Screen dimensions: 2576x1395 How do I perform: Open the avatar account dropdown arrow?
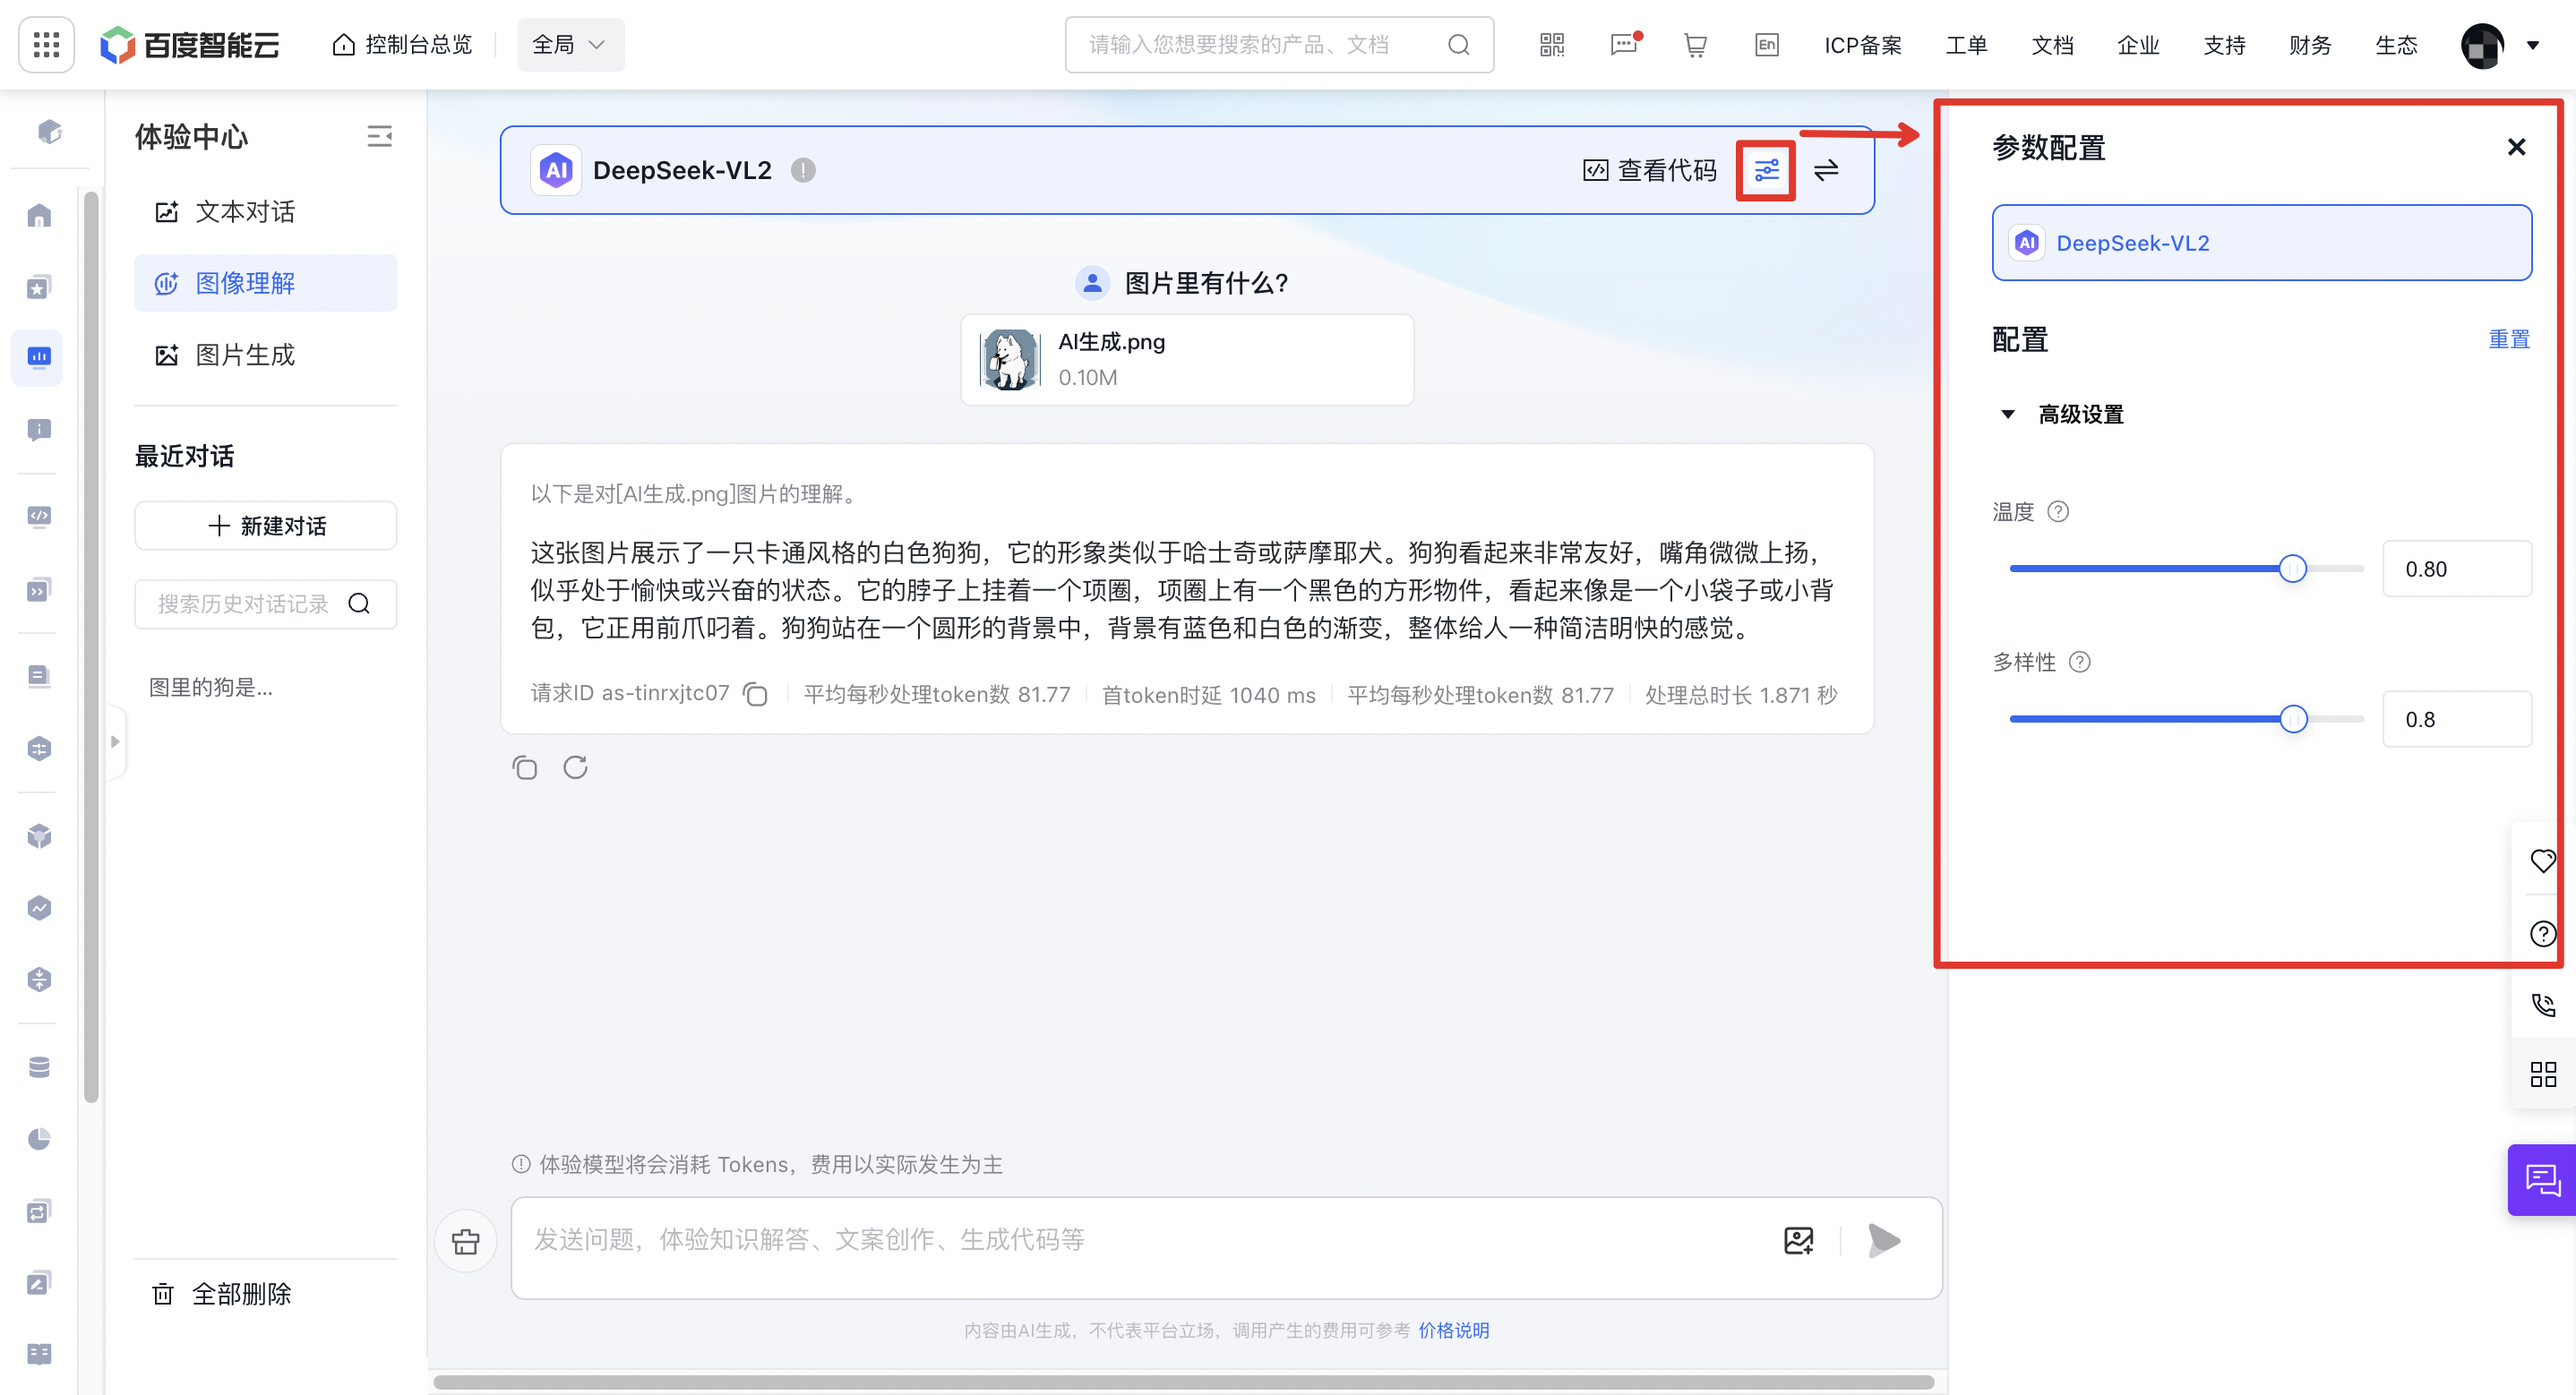tap(2532, 45)
